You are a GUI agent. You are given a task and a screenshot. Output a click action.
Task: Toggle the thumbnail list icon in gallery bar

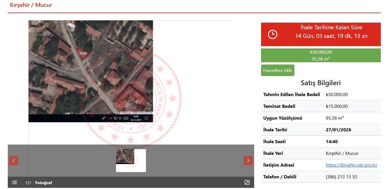click(x=15, y=183)
